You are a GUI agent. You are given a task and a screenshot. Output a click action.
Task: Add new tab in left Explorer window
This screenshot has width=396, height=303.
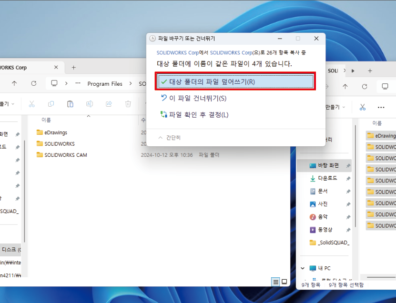click(x=73, y=68)
